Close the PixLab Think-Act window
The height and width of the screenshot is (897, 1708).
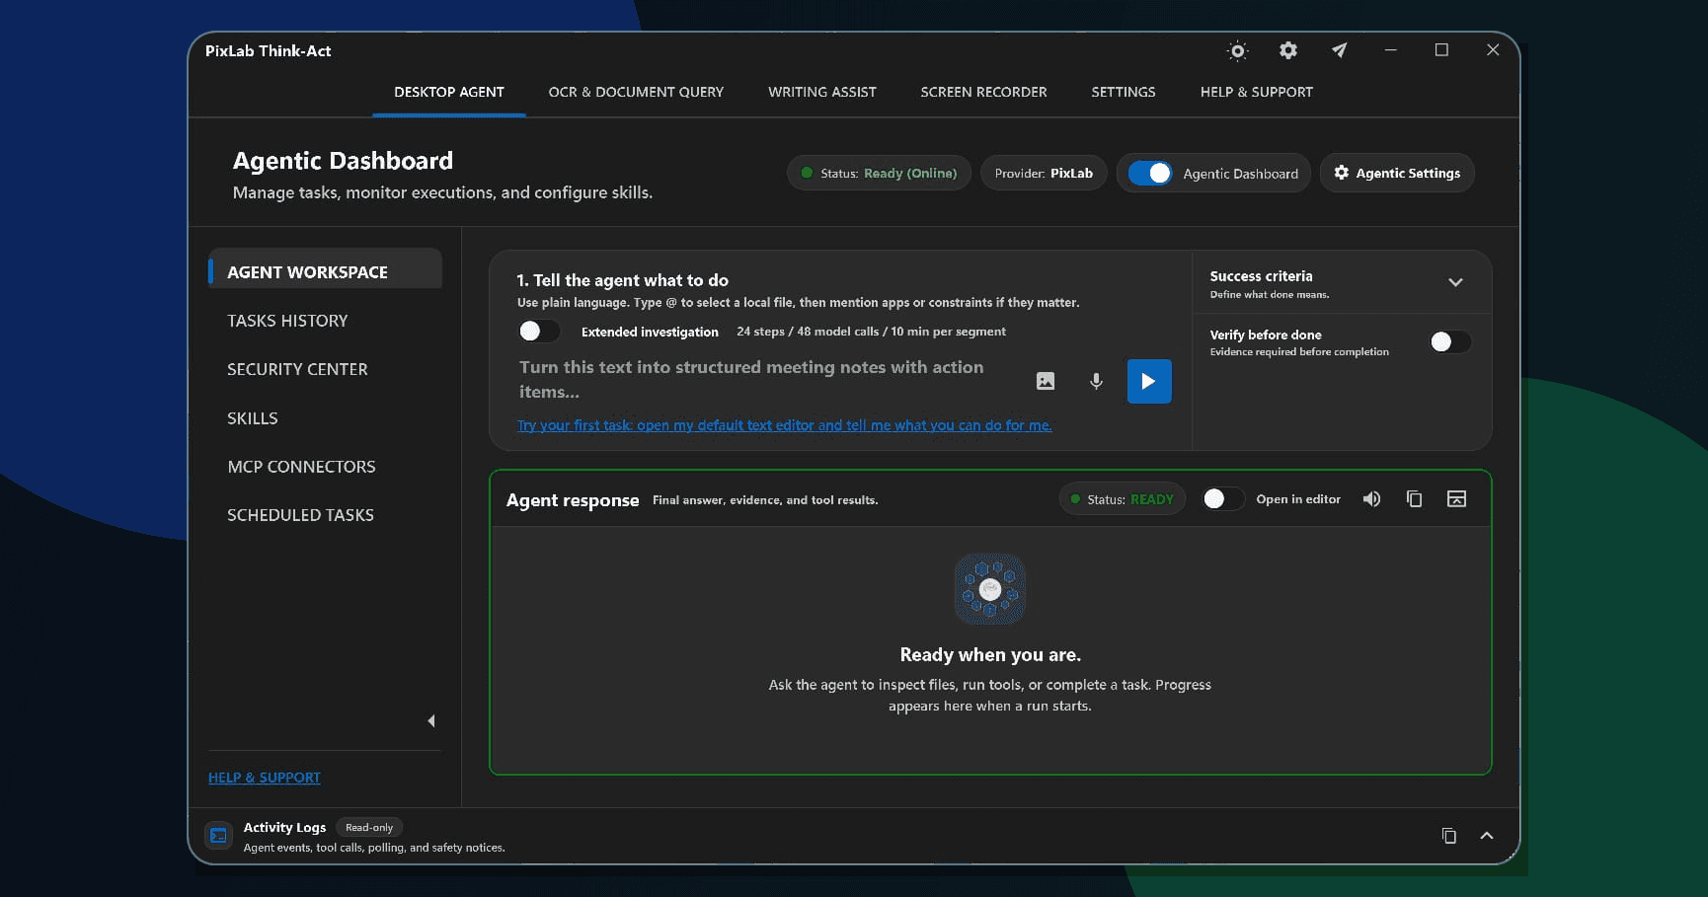[x=1493, y=50]
